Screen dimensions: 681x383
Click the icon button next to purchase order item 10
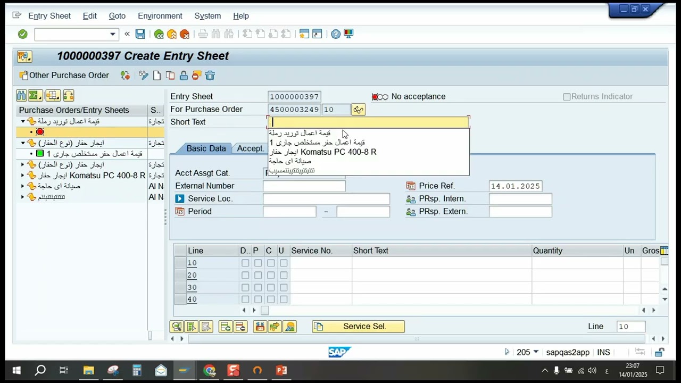(358, 110)
